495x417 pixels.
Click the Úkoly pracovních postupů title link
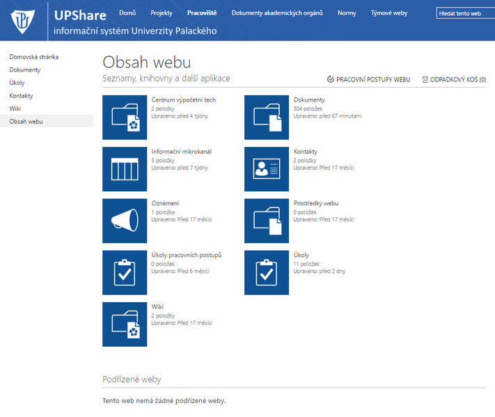tap(187, 255)
